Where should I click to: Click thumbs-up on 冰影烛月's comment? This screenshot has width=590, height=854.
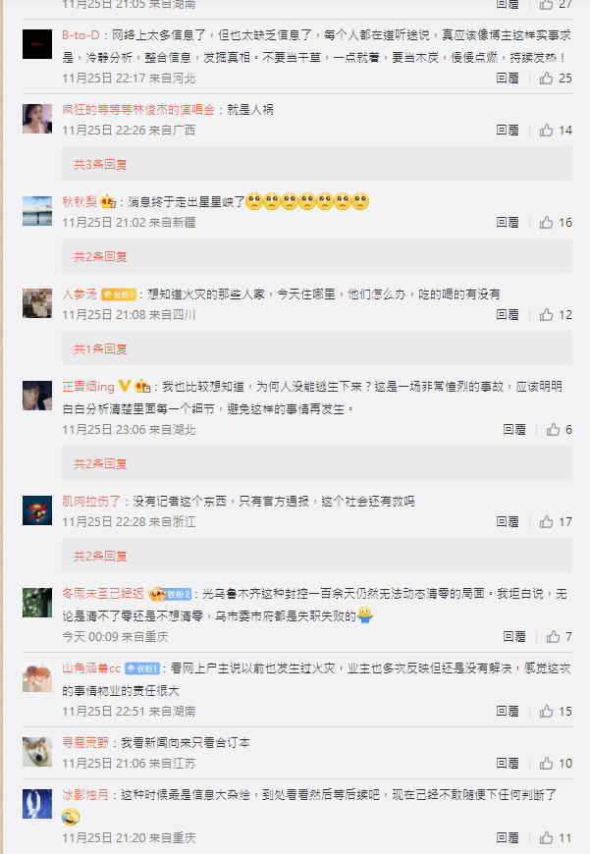[546, 838]
